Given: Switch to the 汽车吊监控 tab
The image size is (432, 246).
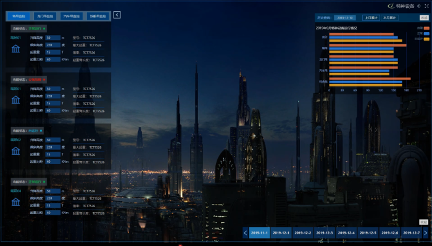Looking at the screenshot, I should [72, 16].
